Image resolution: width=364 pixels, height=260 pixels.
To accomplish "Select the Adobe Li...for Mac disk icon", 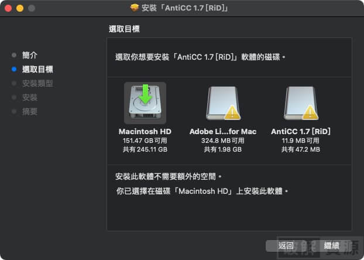I will pos(223,103).
